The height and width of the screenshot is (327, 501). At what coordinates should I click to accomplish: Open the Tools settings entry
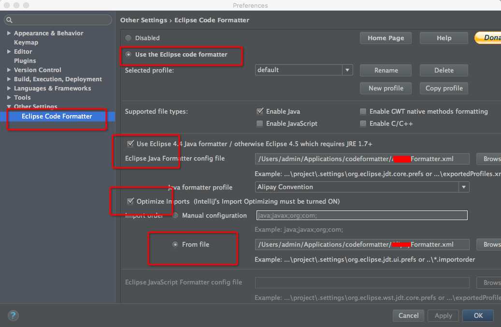coord(22,97)
